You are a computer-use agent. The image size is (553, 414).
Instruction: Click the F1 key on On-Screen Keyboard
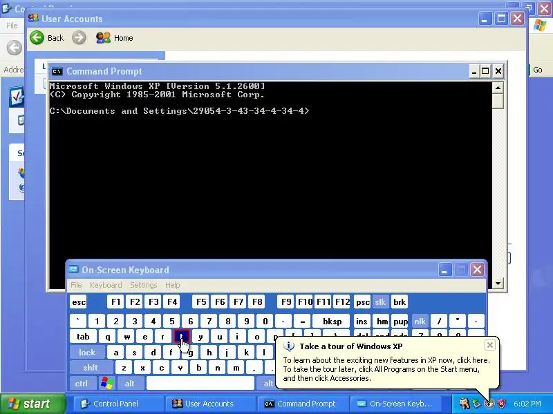(115, 302)
